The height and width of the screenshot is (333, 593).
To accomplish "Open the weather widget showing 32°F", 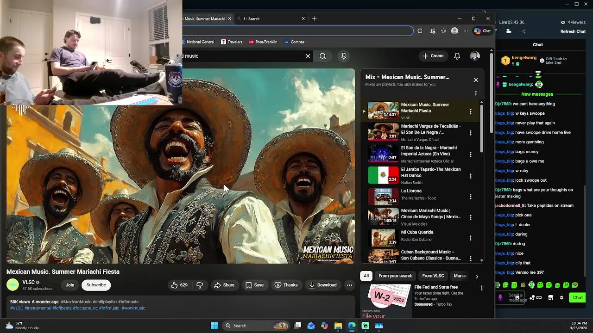I will 22,326.
